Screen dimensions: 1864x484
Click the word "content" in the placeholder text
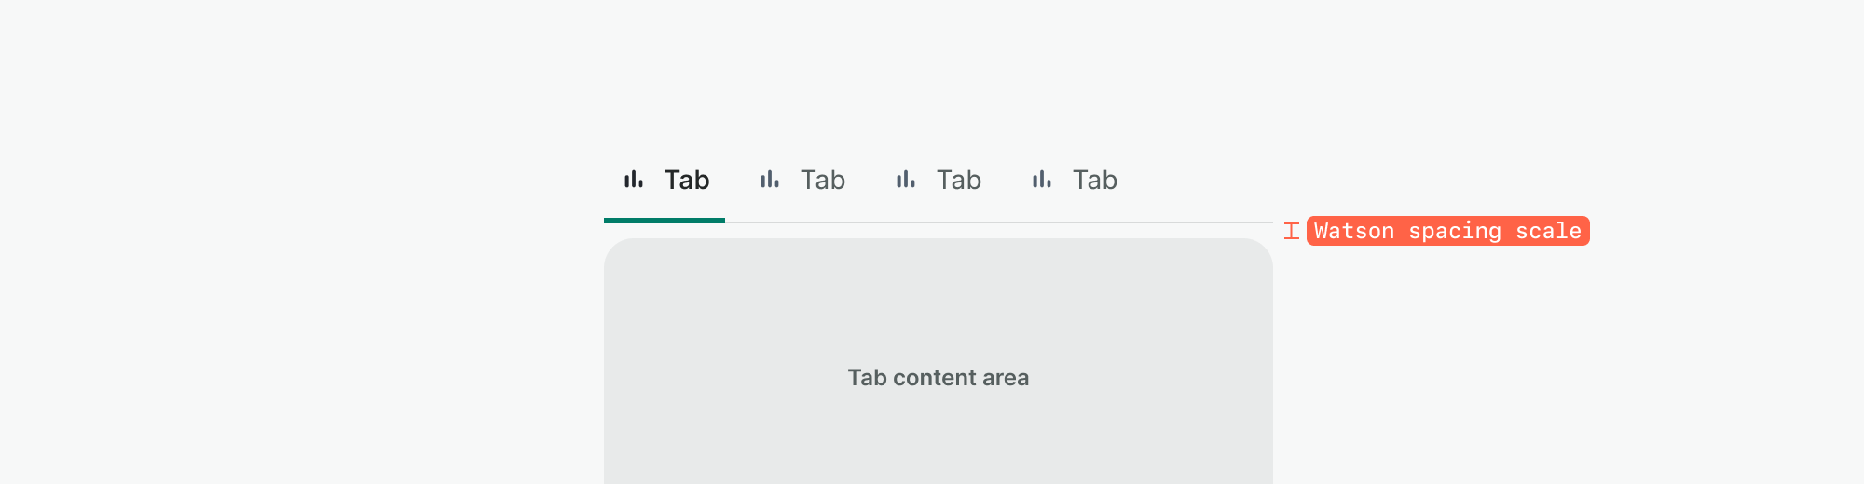(x=935, y=378)
